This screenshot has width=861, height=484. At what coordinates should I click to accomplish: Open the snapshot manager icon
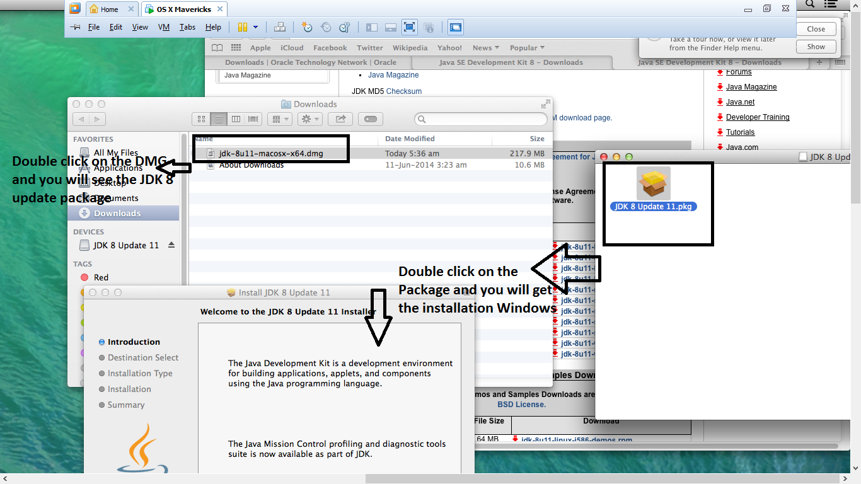coord(345,27)
